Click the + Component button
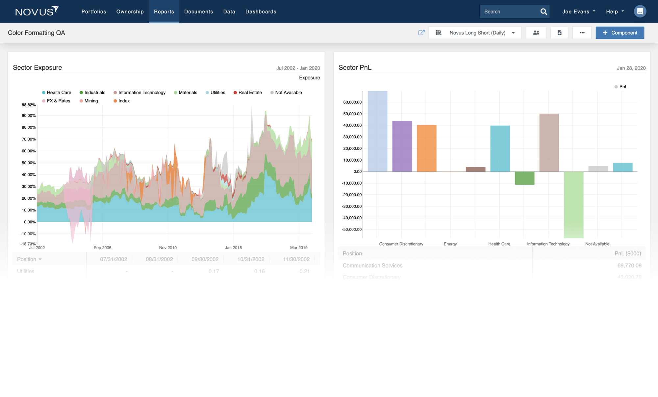Screen dimensions: 658x397 coord(620,33)
